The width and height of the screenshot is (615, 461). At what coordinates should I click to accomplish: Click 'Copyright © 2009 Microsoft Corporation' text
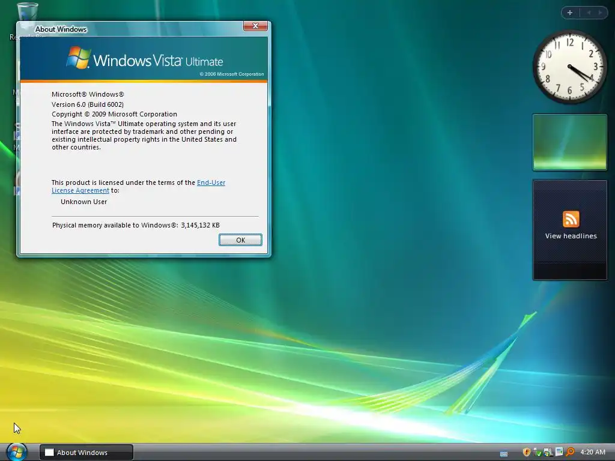[114, 114]
